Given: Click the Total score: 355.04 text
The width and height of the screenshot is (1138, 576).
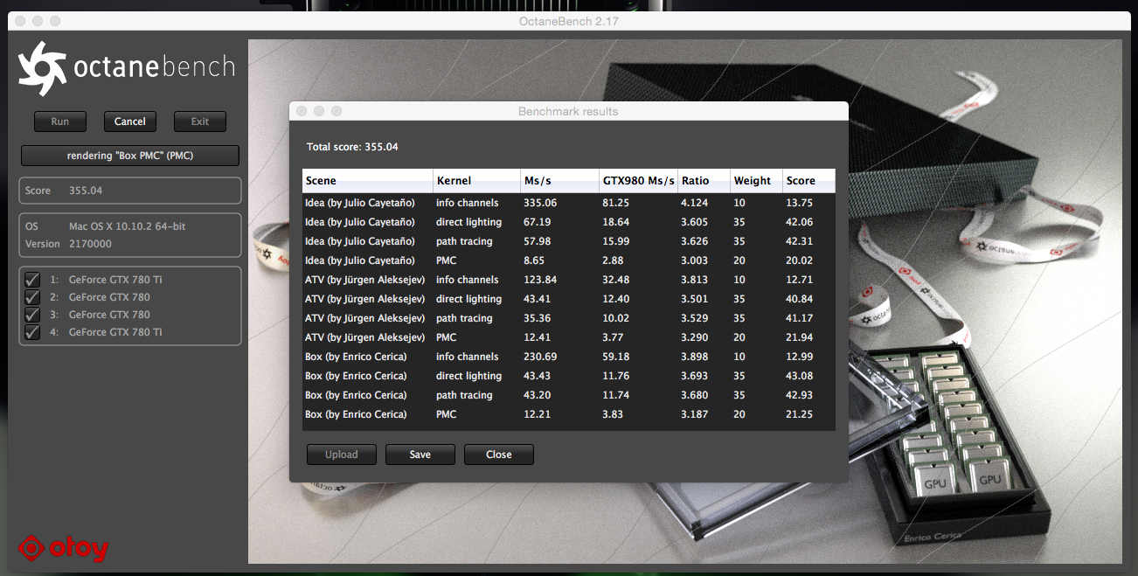Looking at the screenshot, I should tap(352, 147).
